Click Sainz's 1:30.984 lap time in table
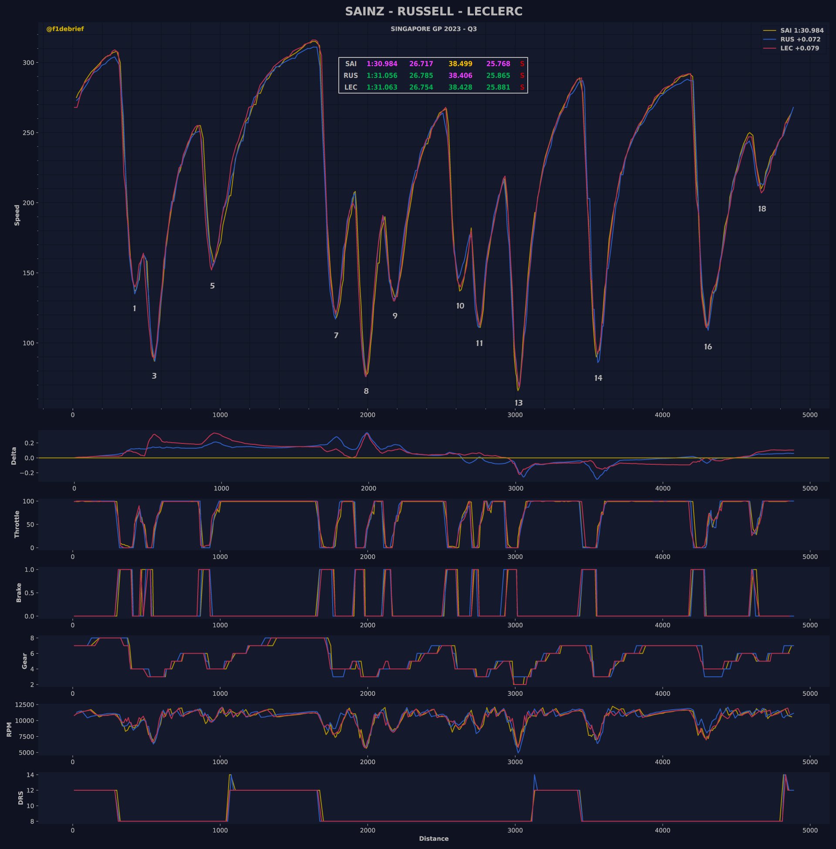 coord(381,64)
